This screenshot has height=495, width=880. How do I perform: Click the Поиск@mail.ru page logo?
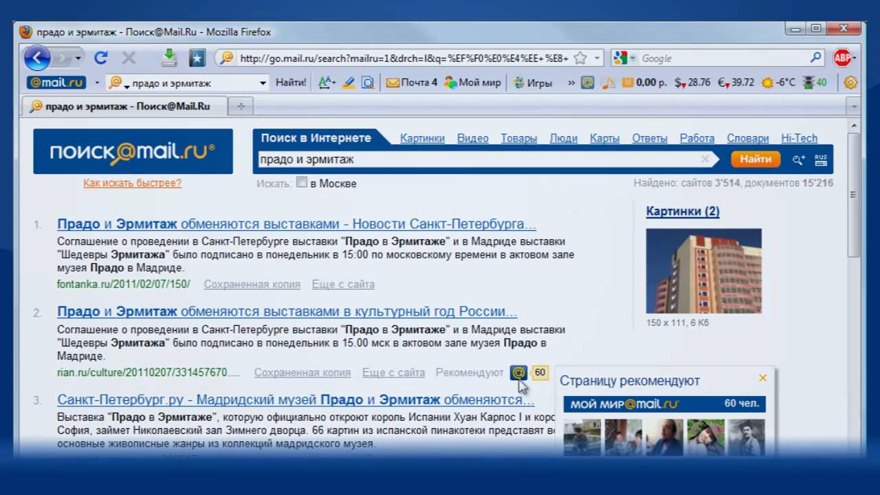click(133, 151)
